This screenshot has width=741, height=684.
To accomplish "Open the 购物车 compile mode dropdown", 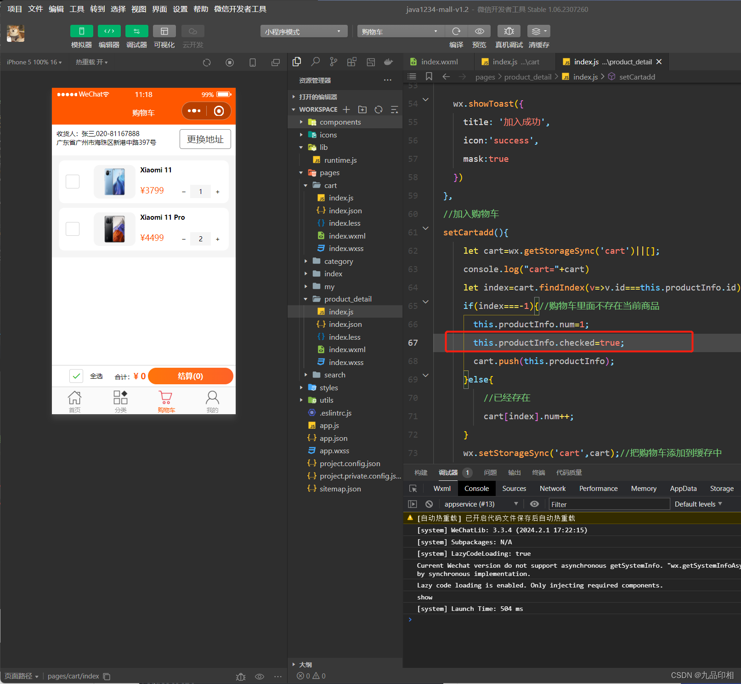I will [x=401, y=31].
